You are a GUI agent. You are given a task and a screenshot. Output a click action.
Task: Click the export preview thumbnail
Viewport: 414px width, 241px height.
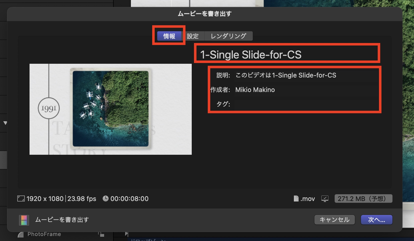(x=111, y=109)
